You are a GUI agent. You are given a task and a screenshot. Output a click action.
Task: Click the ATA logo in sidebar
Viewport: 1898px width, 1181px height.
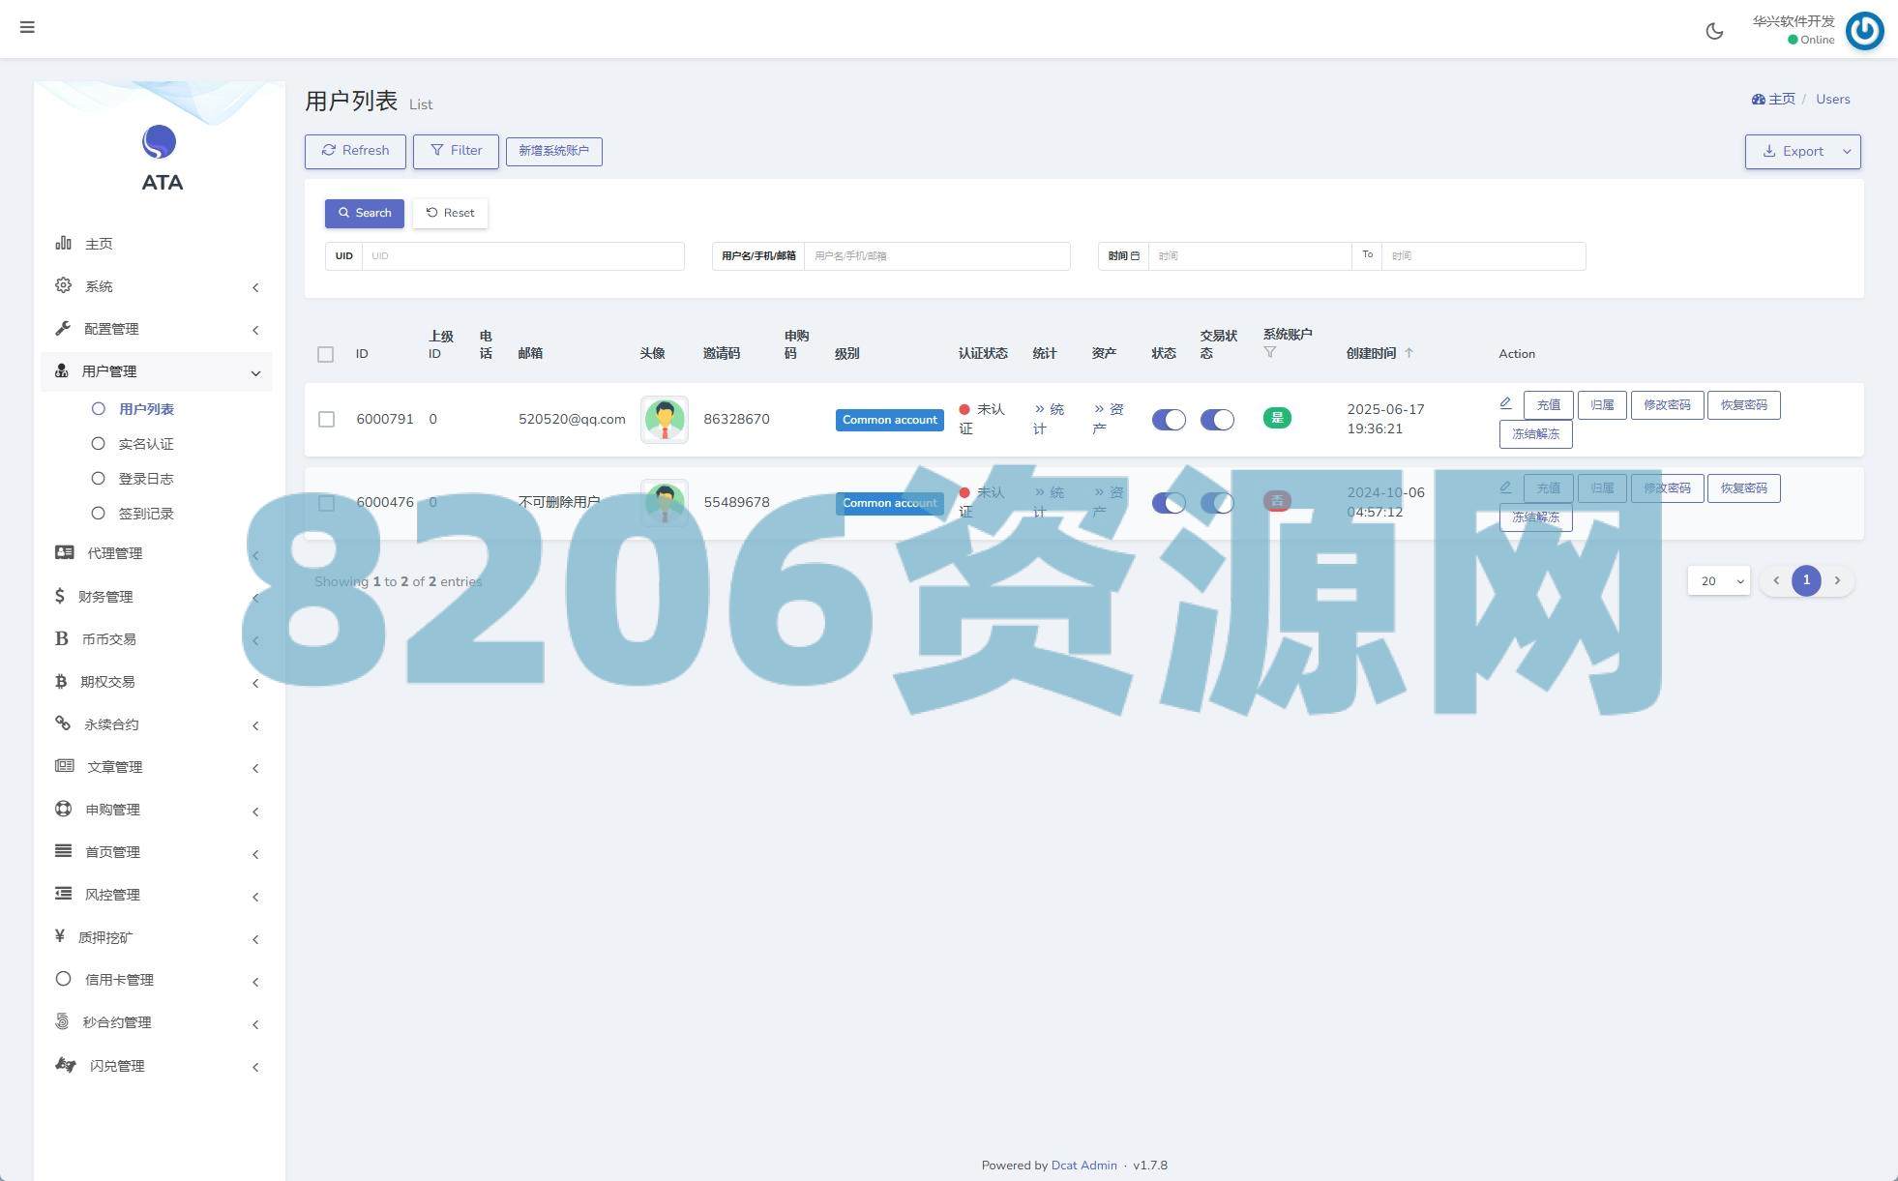[160, 143]
